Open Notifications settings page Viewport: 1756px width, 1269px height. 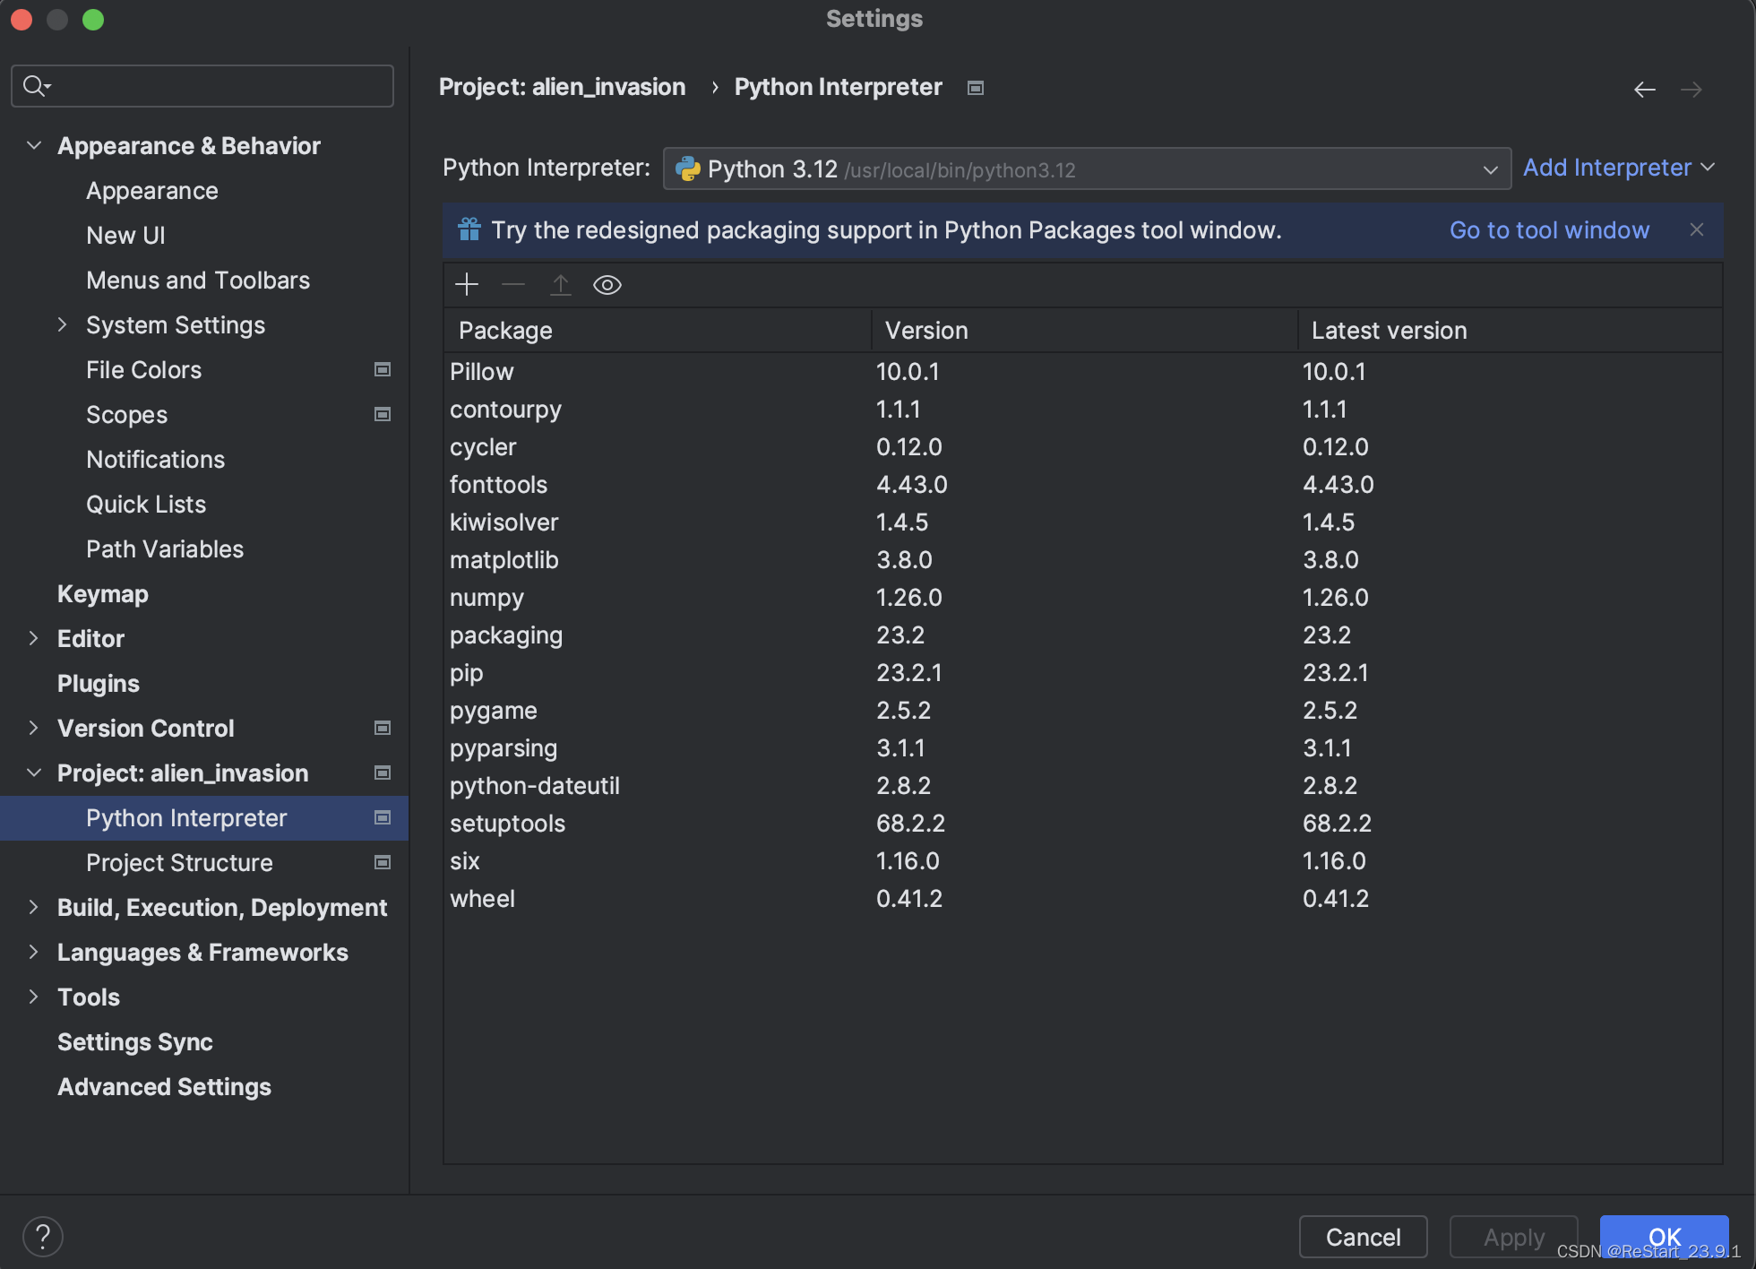(x=156, y=460)
